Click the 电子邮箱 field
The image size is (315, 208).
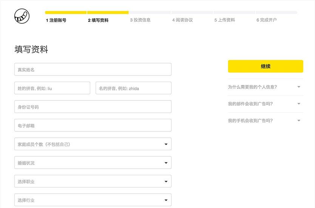93,125
